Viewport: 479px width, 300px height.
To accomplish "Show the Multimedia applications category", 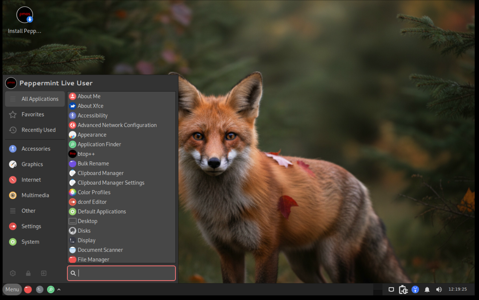I will 35,195.
